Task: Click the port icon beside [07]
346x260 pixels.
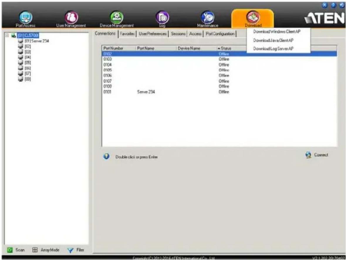Action: coord(21,73)
